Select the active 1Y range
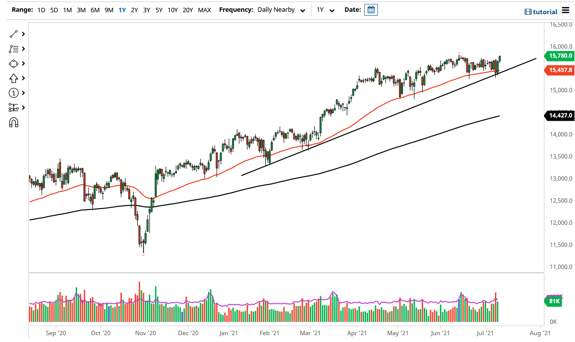Screen dimensions: 575x342 click(122, 10)
